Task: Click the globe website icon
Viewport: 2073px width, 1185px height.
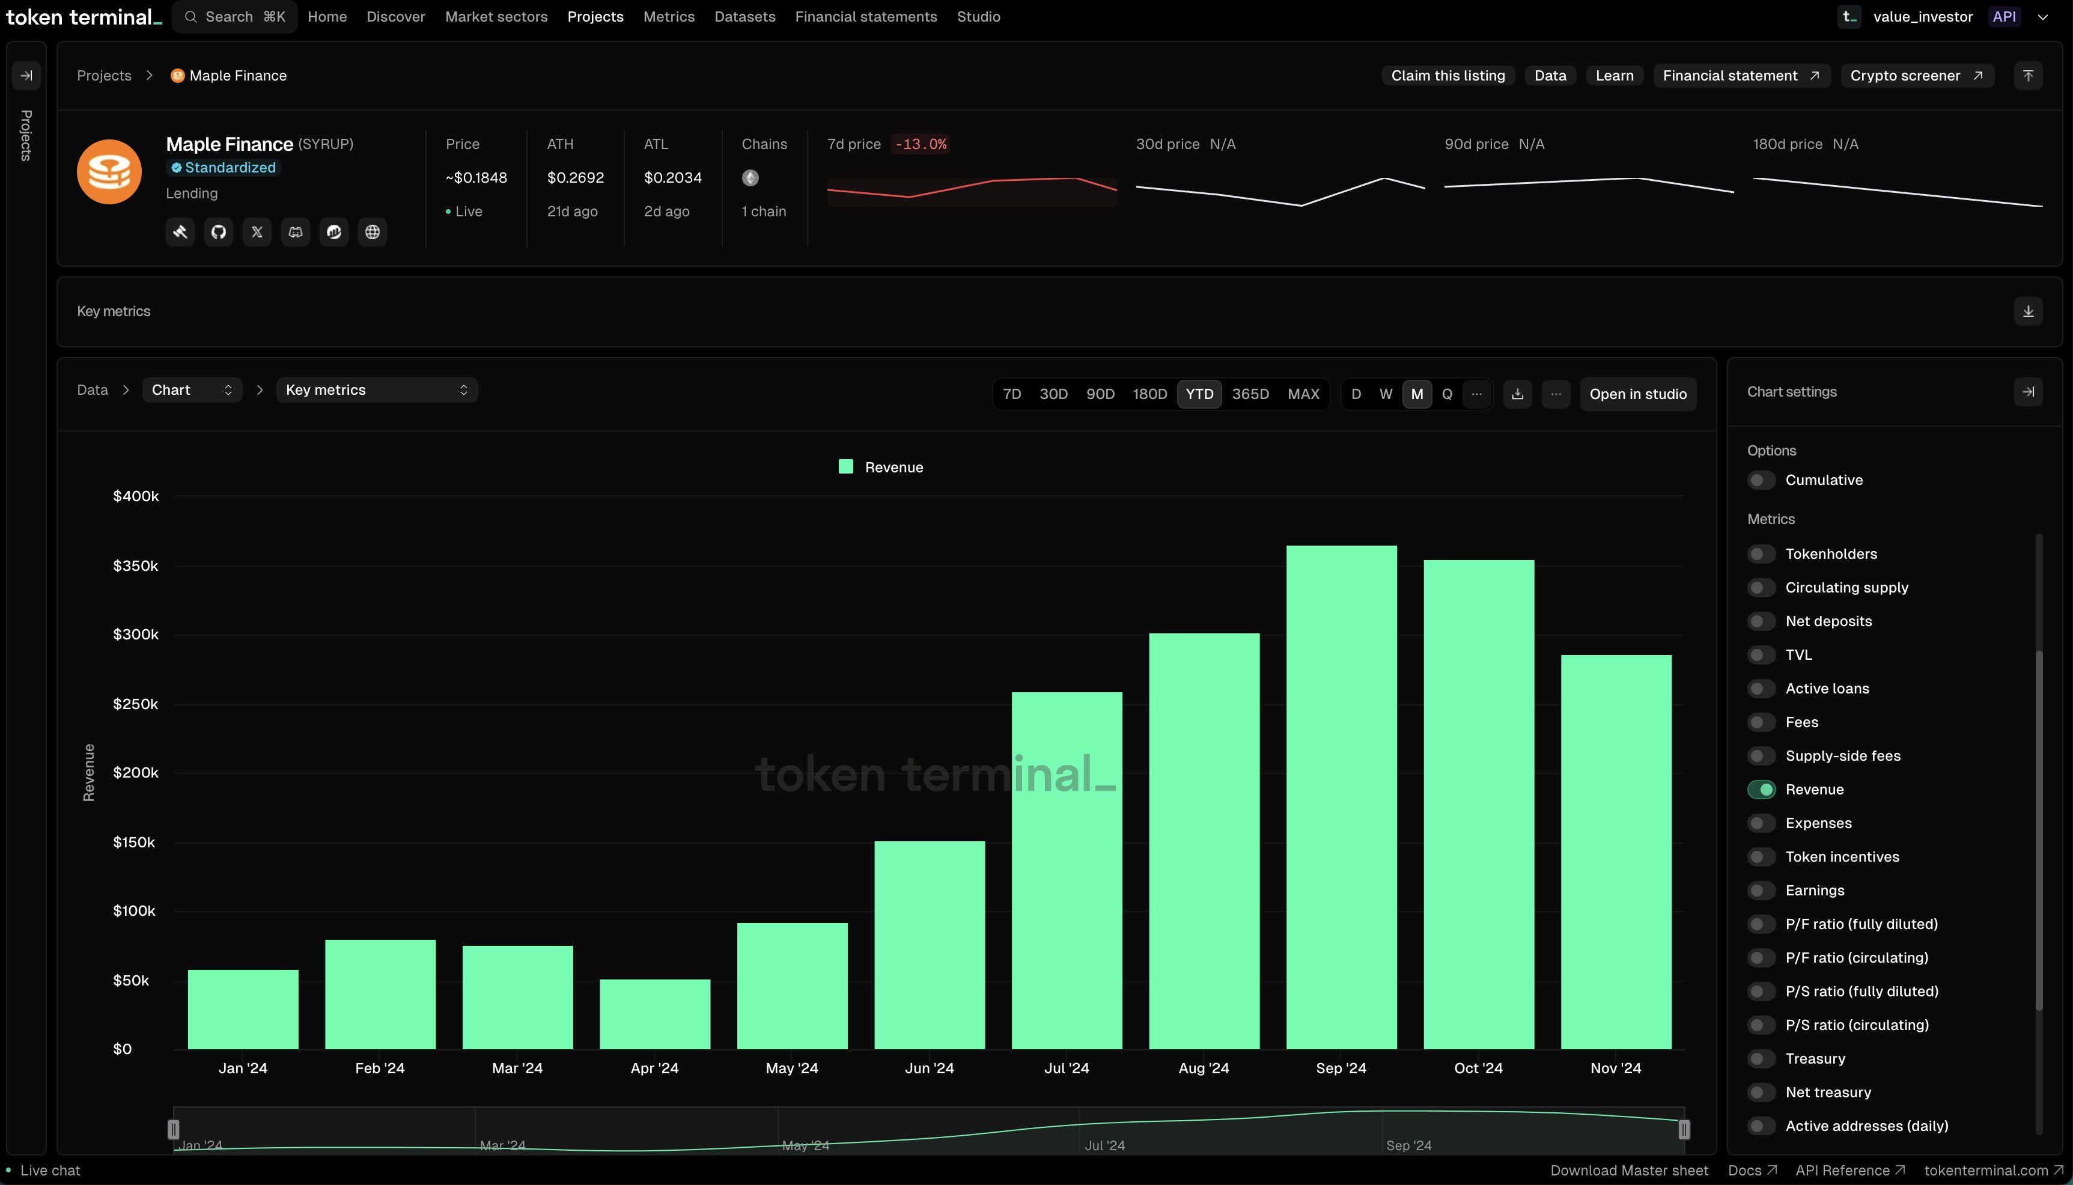Action: tap(373, 232)
